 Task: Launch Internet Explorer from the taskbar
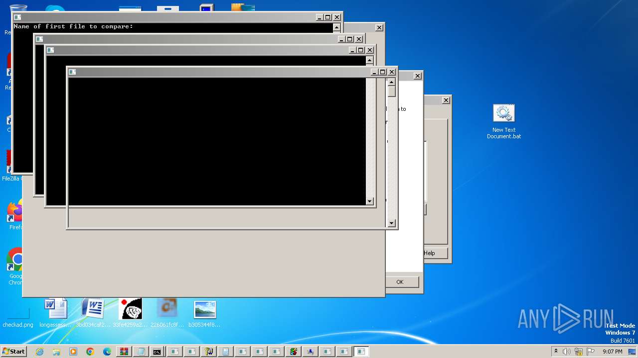pos(40,352)
